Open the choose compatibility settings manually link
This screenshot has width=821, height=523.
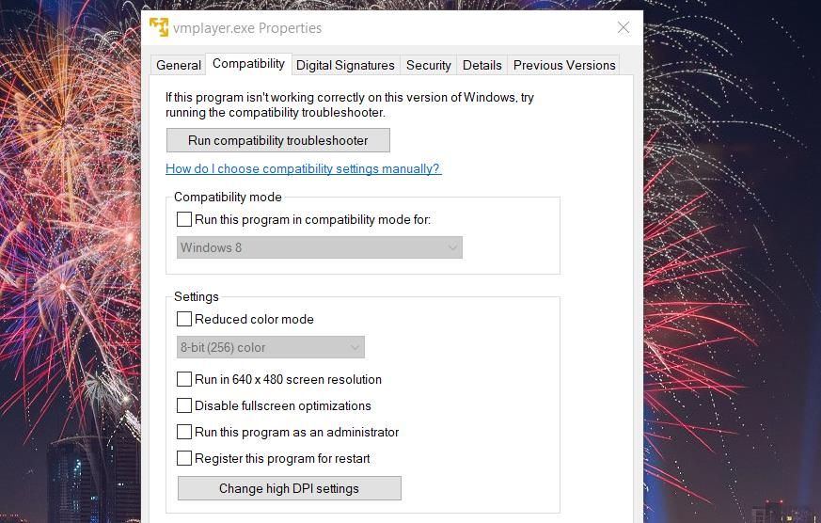click(x=304, y=168)
